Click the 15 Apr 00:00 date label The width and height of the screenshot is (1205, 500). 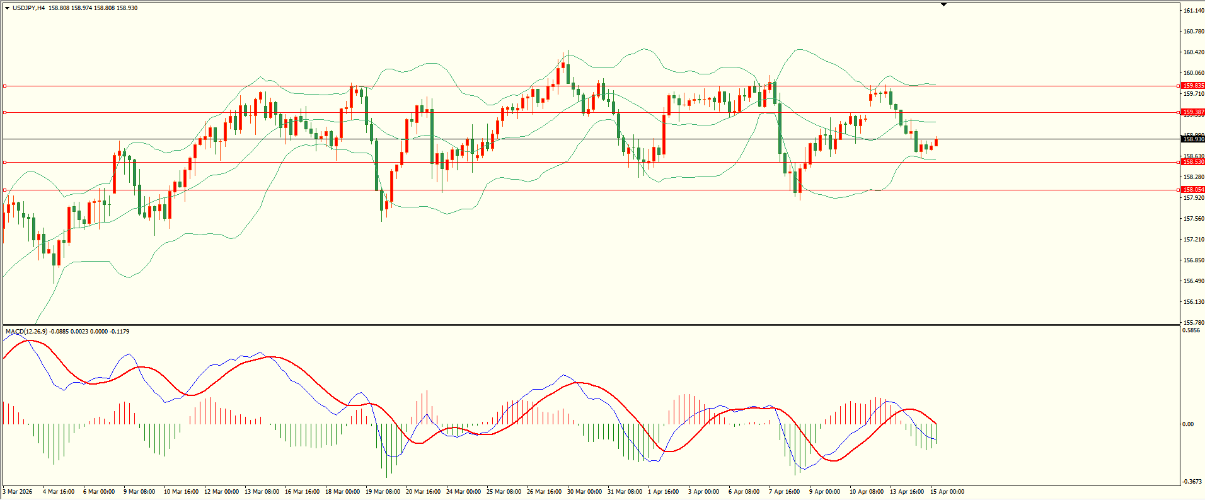click(947, 492)
